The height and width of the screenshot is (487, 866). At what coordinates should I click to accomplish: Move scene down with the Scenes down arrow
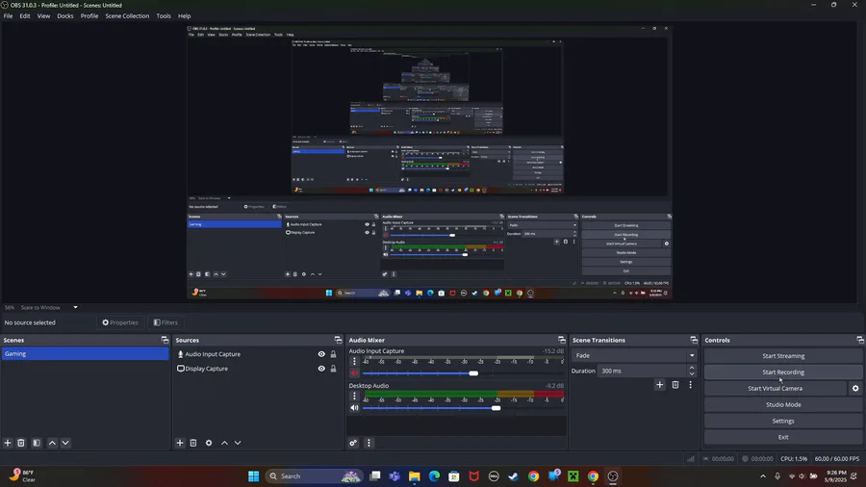pyautogui.click(x=65, y=443)
